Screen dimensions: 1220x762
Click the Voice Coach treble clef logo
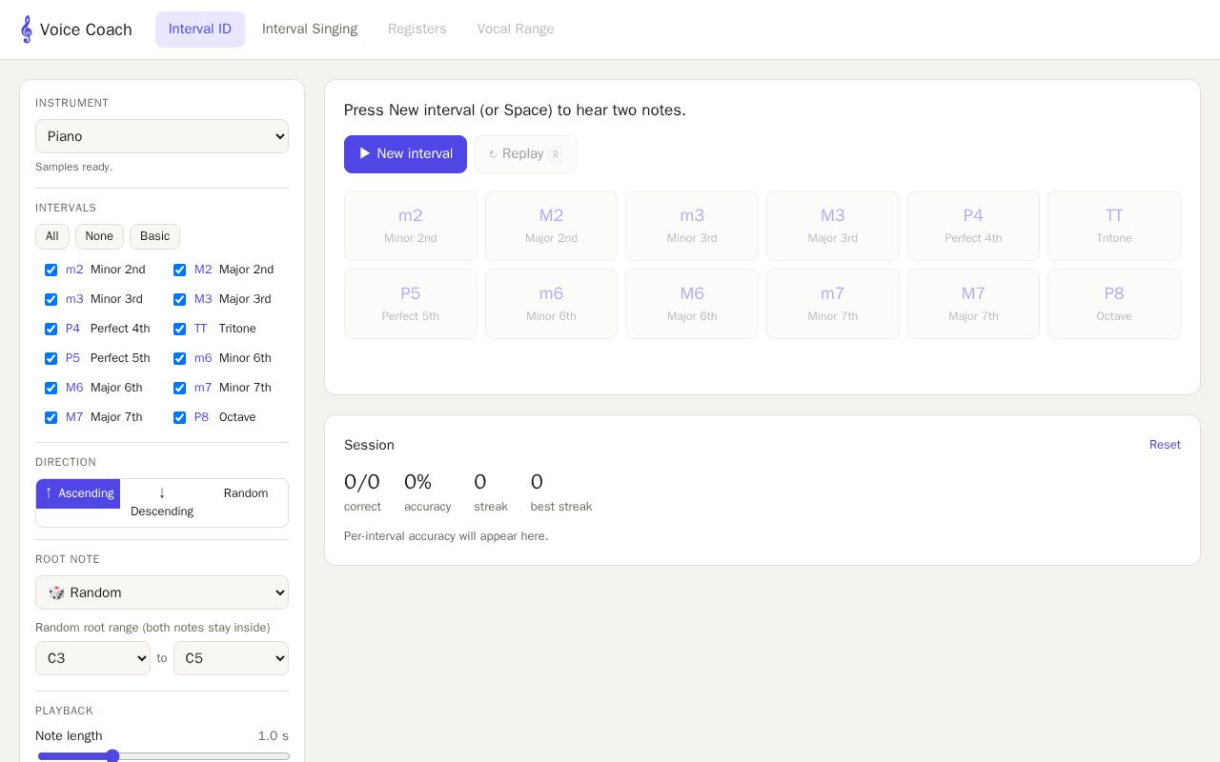[27, 30]
